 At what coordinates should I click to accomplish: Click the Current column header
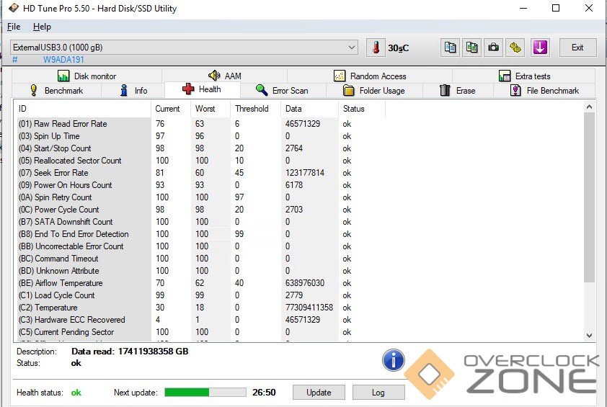(171, 109)
